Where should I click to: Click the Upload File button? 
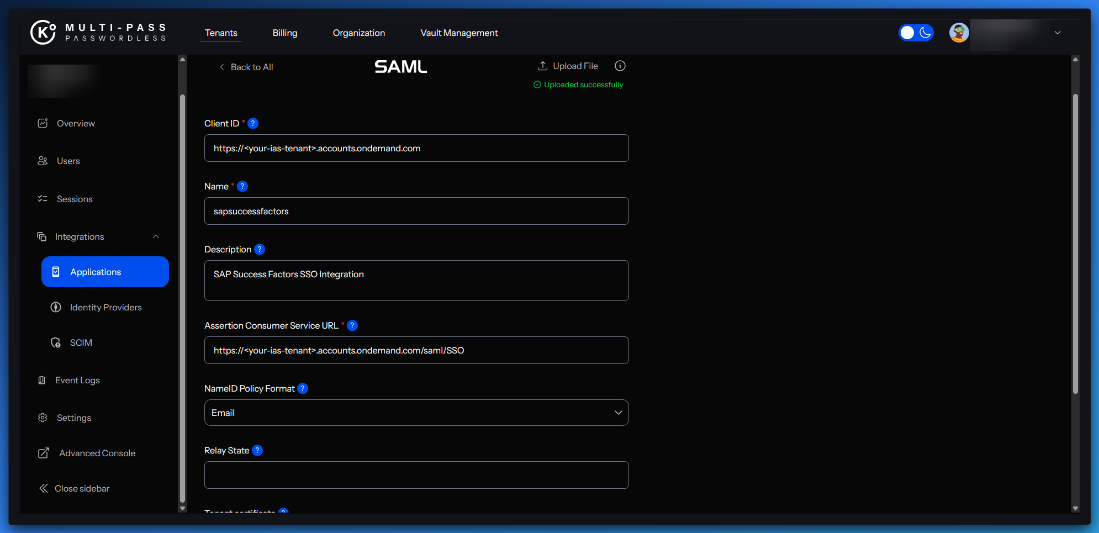(x=568, y=66)
